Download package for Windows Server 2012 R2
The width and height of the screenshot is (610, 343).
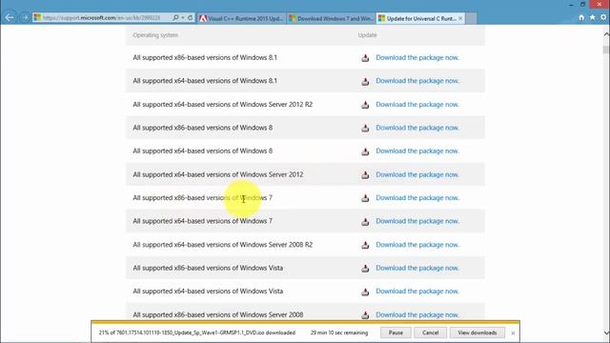coord(417,104)
